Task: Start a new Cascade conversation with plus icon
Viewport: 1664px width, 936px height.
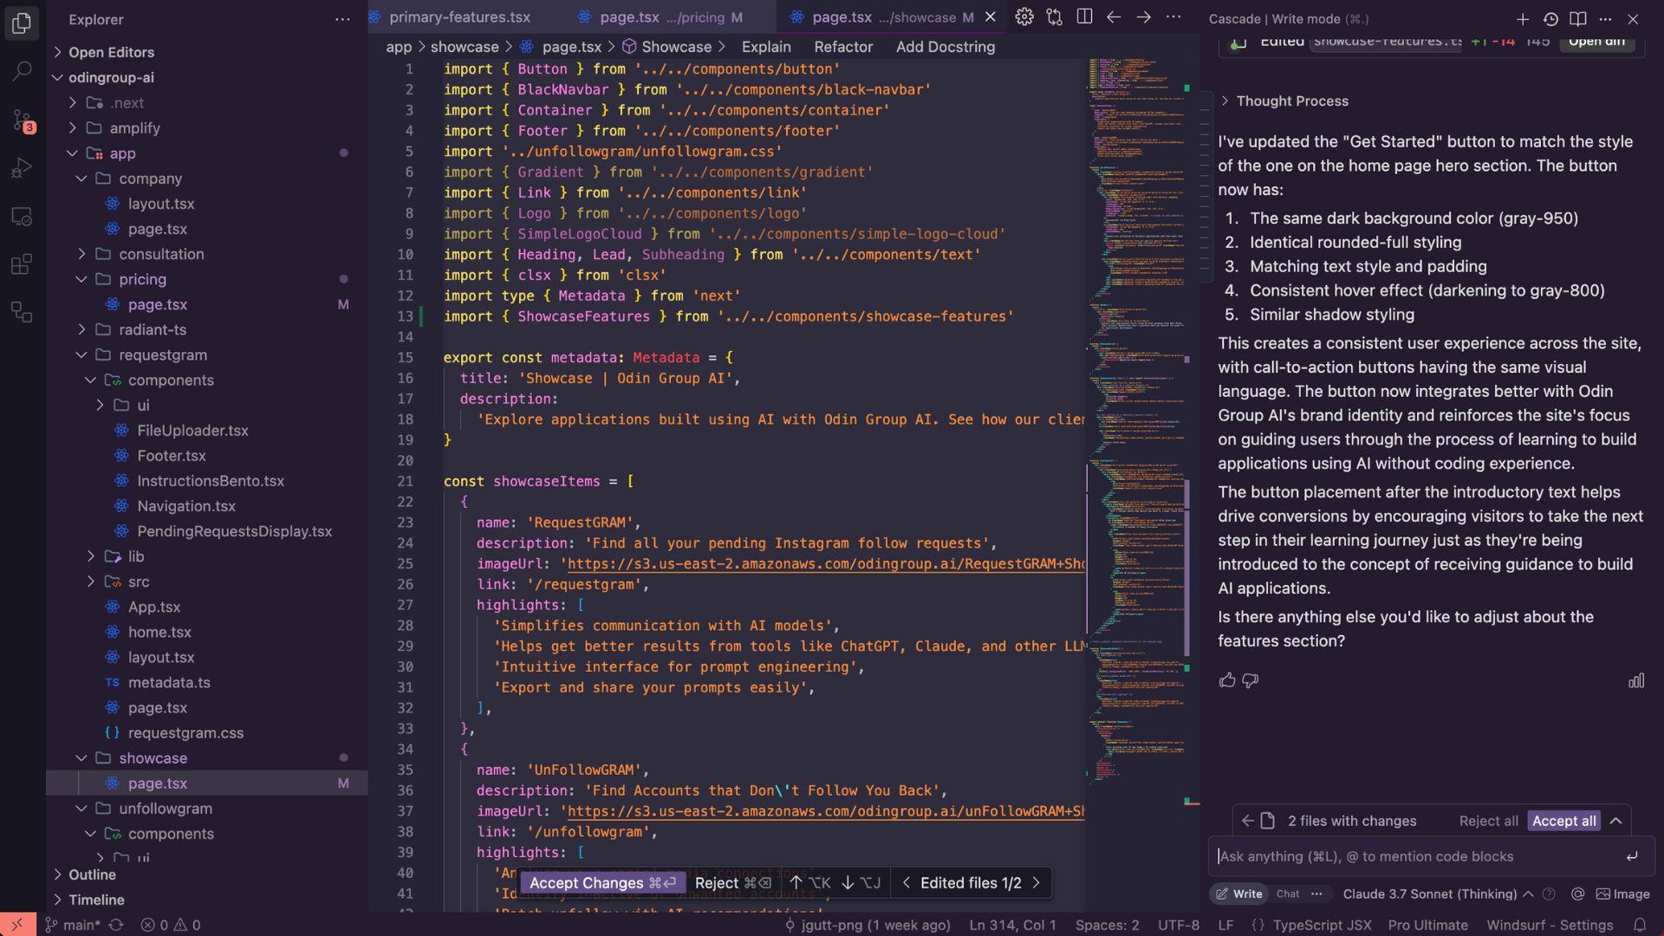Action: [x=1523, y=18]
